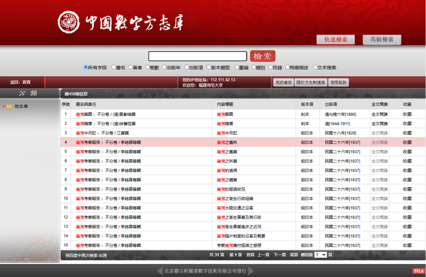Open 全文閱讀 for row 1

(x=379, y=114)
